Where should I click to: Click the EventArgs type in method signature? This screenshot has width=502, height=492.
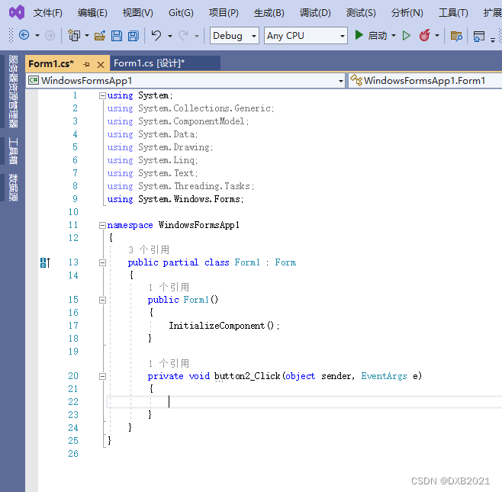[384, 376]
